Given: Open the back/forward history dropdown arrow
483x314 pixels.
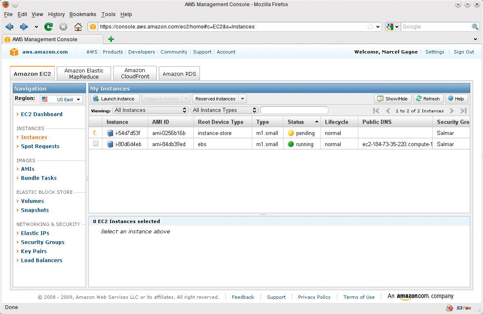Looking at the screenshot, I should click(x=36, y=27).
